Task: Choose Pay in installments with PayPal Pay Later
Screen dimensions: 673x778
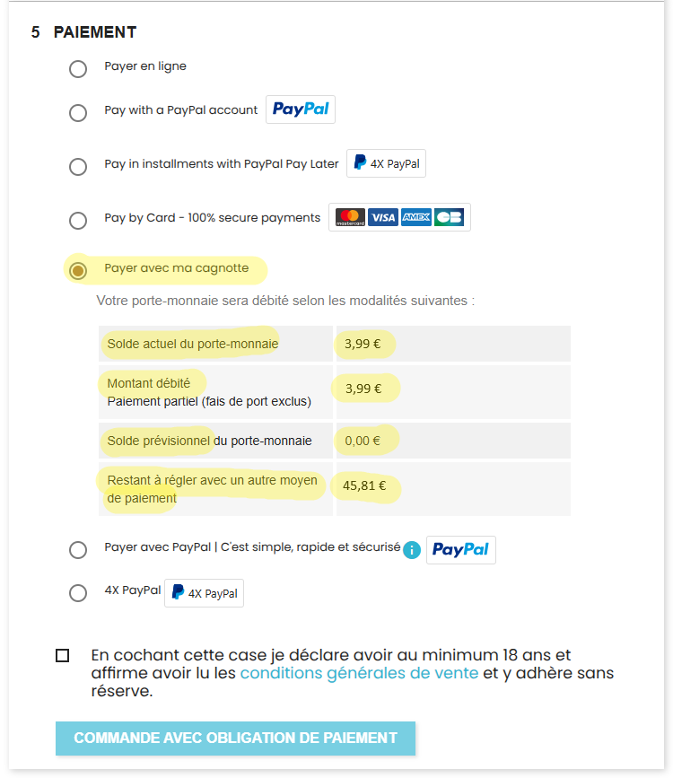Action: point(78,167)
